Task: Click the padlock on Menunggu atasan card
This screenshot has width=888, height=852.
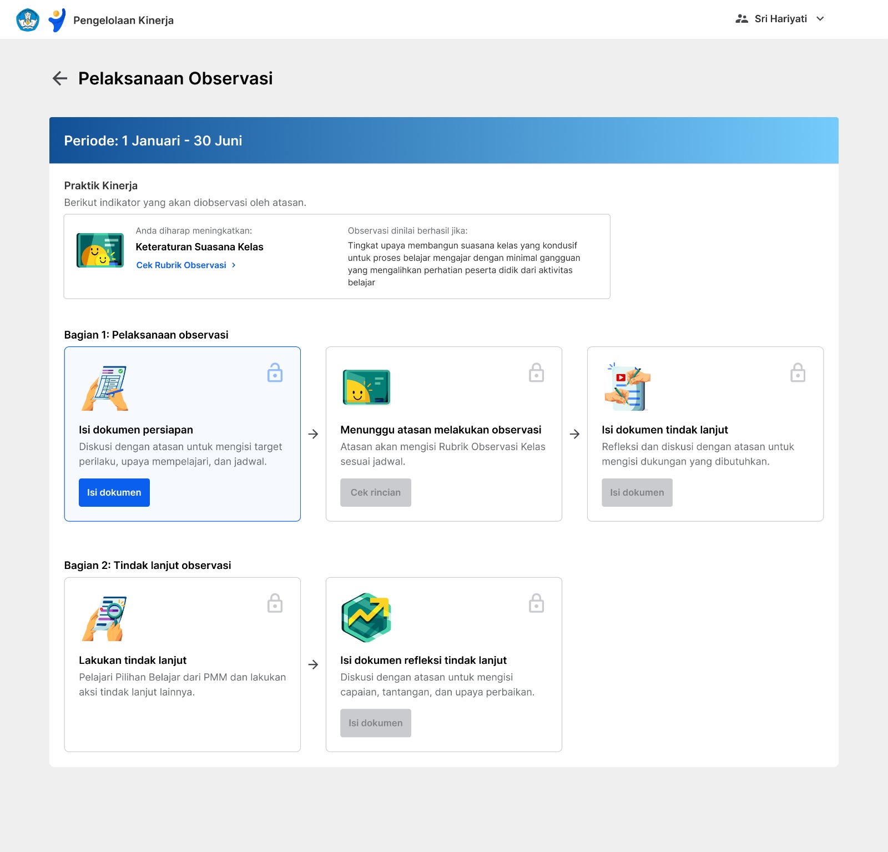Action: [536, 372]
